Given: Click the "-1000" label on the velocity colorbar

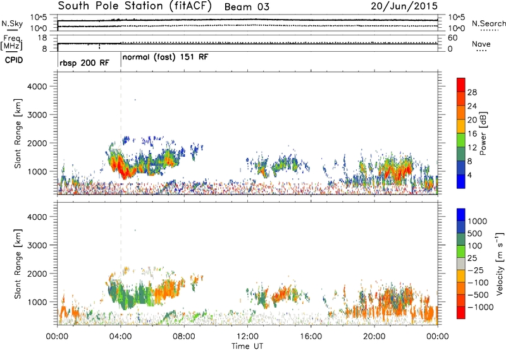Looking at the screenshot, I should tap(480, 307).
